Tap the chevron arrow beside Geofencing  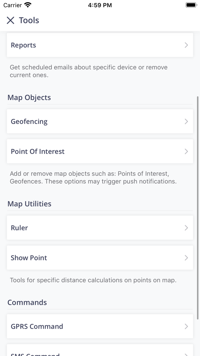(187, 121)
